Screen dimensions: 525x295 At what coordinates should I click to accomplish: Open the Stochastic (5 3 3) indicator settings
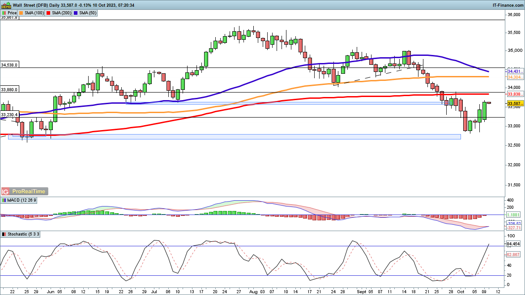pyautogui.click(x=21, y=234)
